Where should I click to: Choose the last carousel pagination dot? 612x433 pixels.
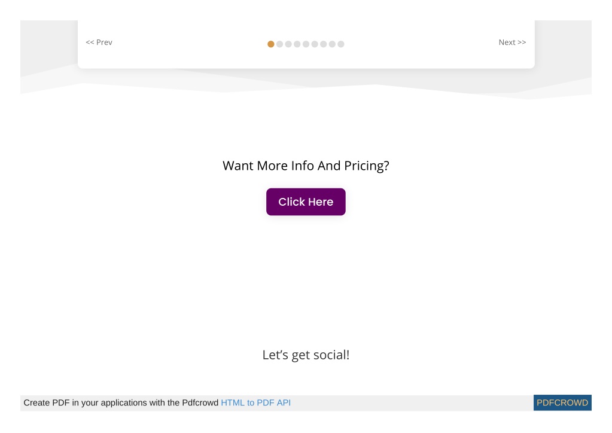341,44
